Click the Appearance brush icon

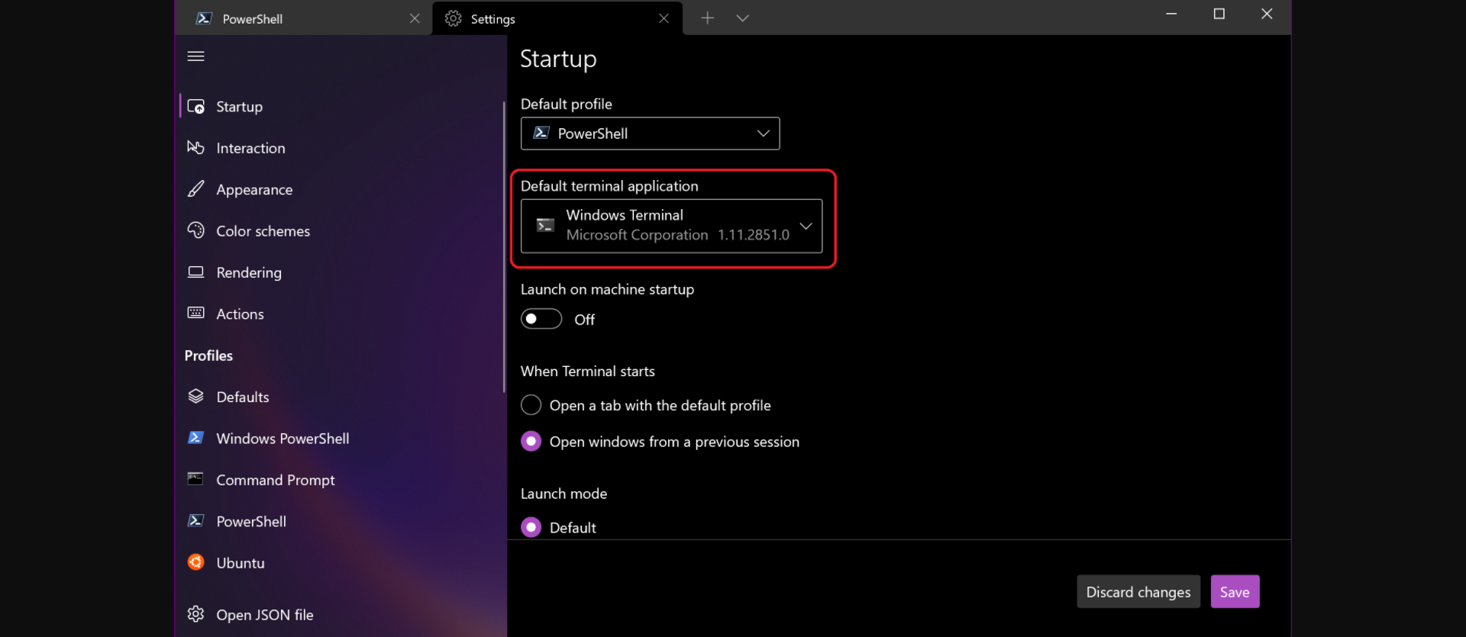[195, 188]
